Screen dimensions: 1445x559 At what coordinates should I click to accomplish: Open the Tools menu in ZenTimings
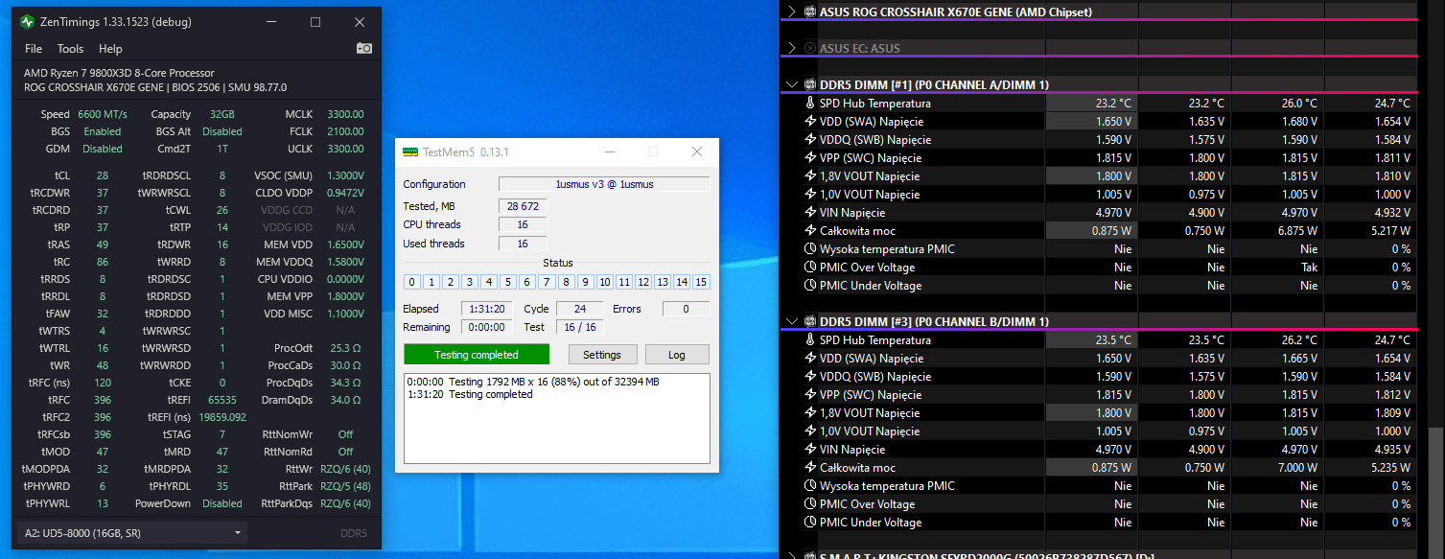(x=70, y=49)
